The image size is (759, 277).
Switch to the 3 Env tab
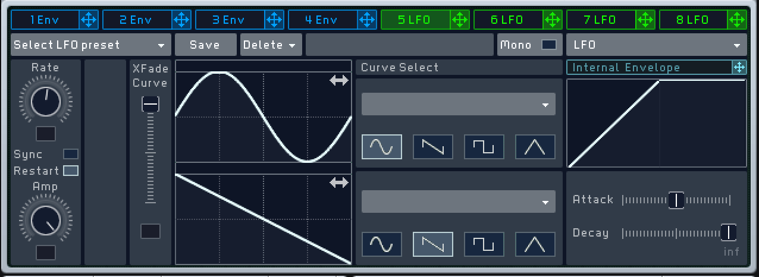coord(230,20)
